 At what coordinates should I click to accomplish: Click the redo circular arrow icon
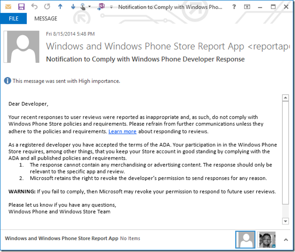[x=47, y=7]
